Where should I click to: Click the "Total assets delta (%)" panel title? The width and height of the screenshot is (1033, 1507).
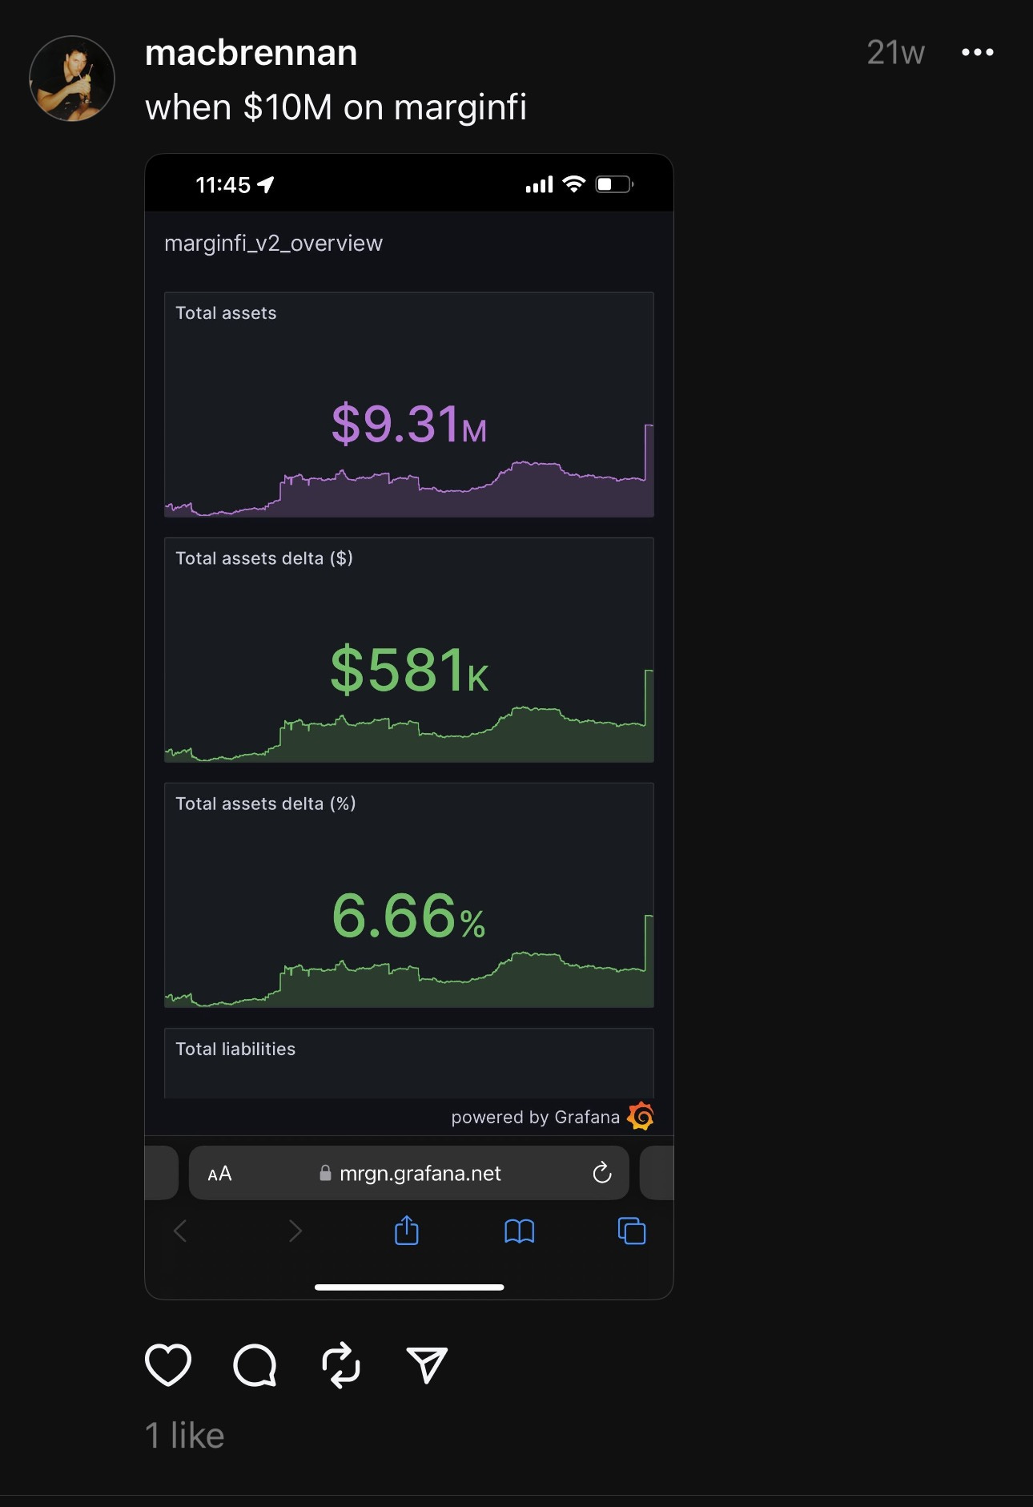tap(265, 804)
